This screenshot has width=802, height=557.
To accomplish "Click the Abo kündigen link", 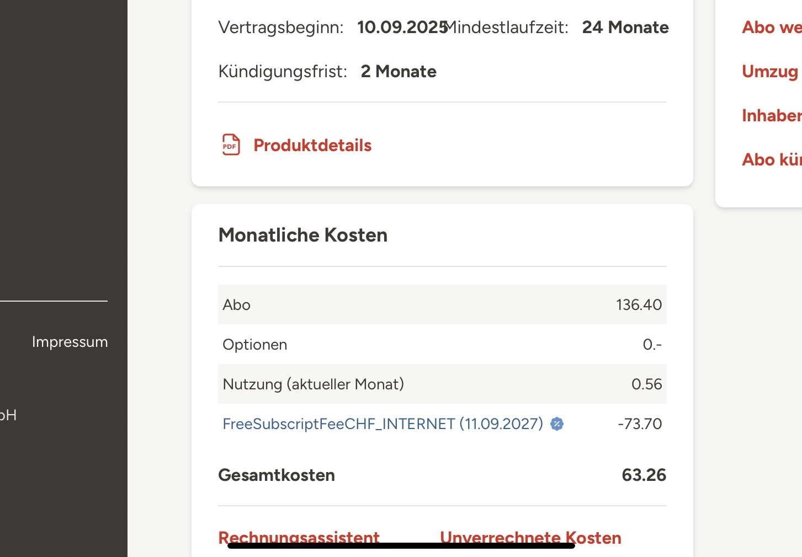I will coord(771,160).
